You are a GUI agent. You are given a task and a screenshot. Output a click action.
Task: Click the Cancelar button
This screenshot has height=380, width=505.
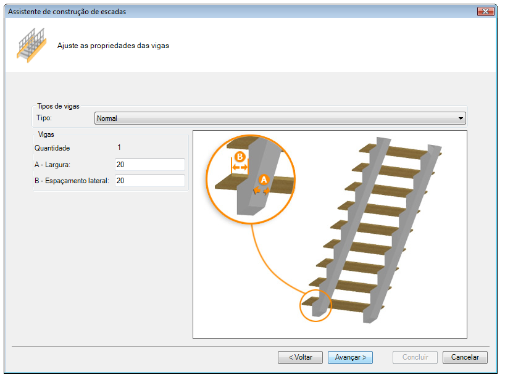coord(465,357)
